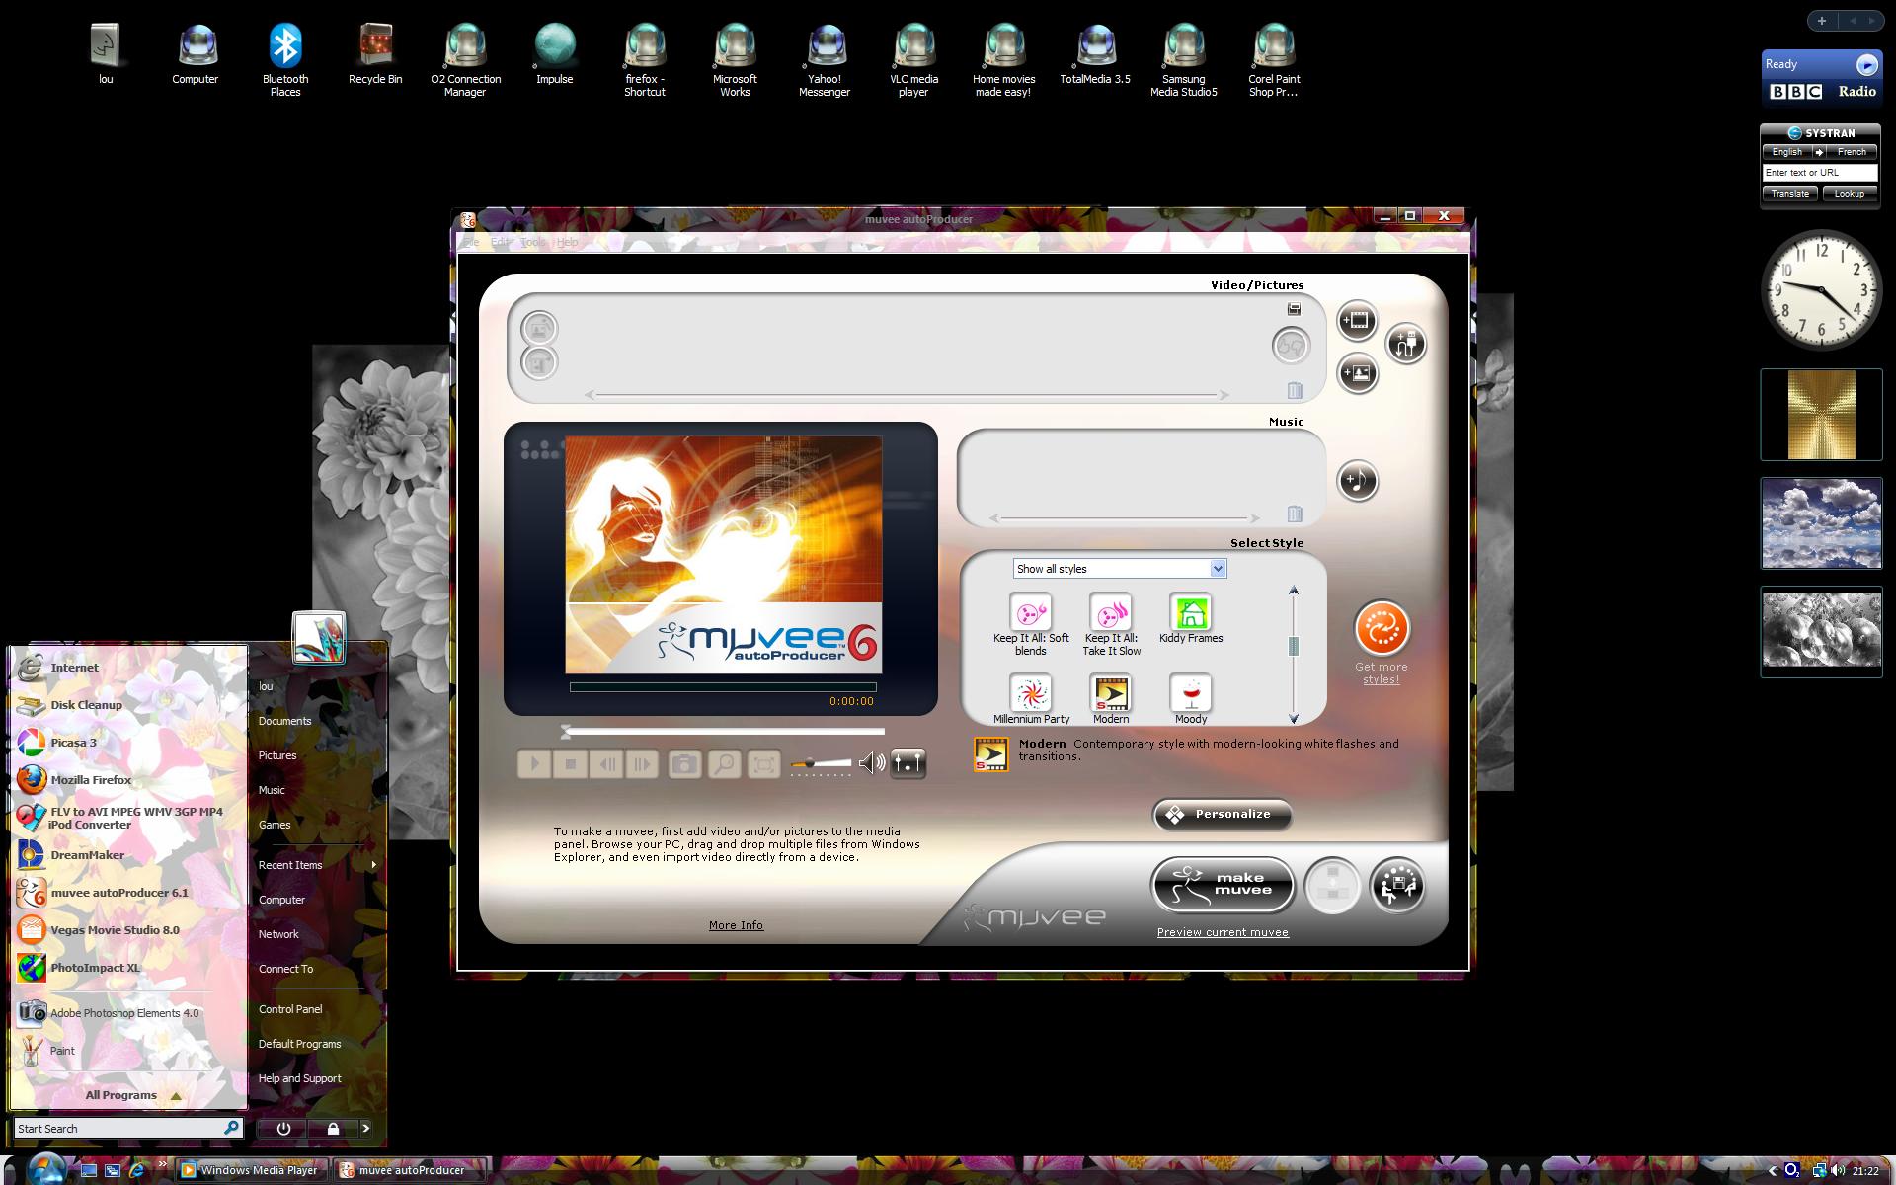Open the Tools menu
Viewport: 1896px width, 1185px height.
click(x=532, y=242)
